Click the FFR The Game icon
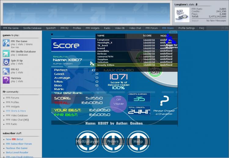This screenshot has height=158, width=229. pos(6,43)
